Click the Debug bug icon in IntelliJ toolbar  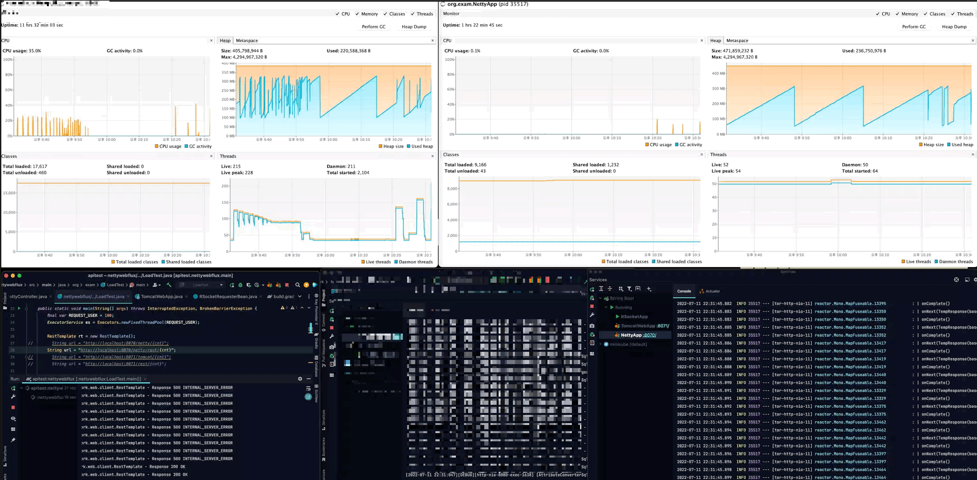click(x=240, y=285)
